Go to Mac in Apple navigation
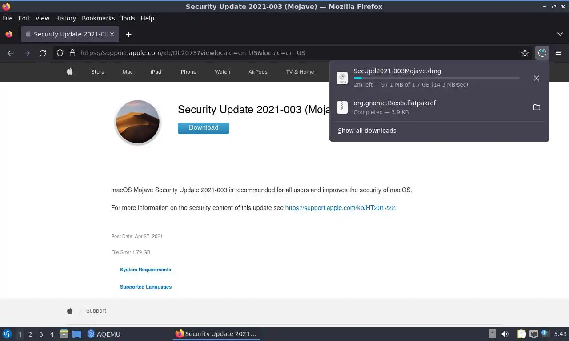Screen dimensions: 569x341 click(128, 72)
